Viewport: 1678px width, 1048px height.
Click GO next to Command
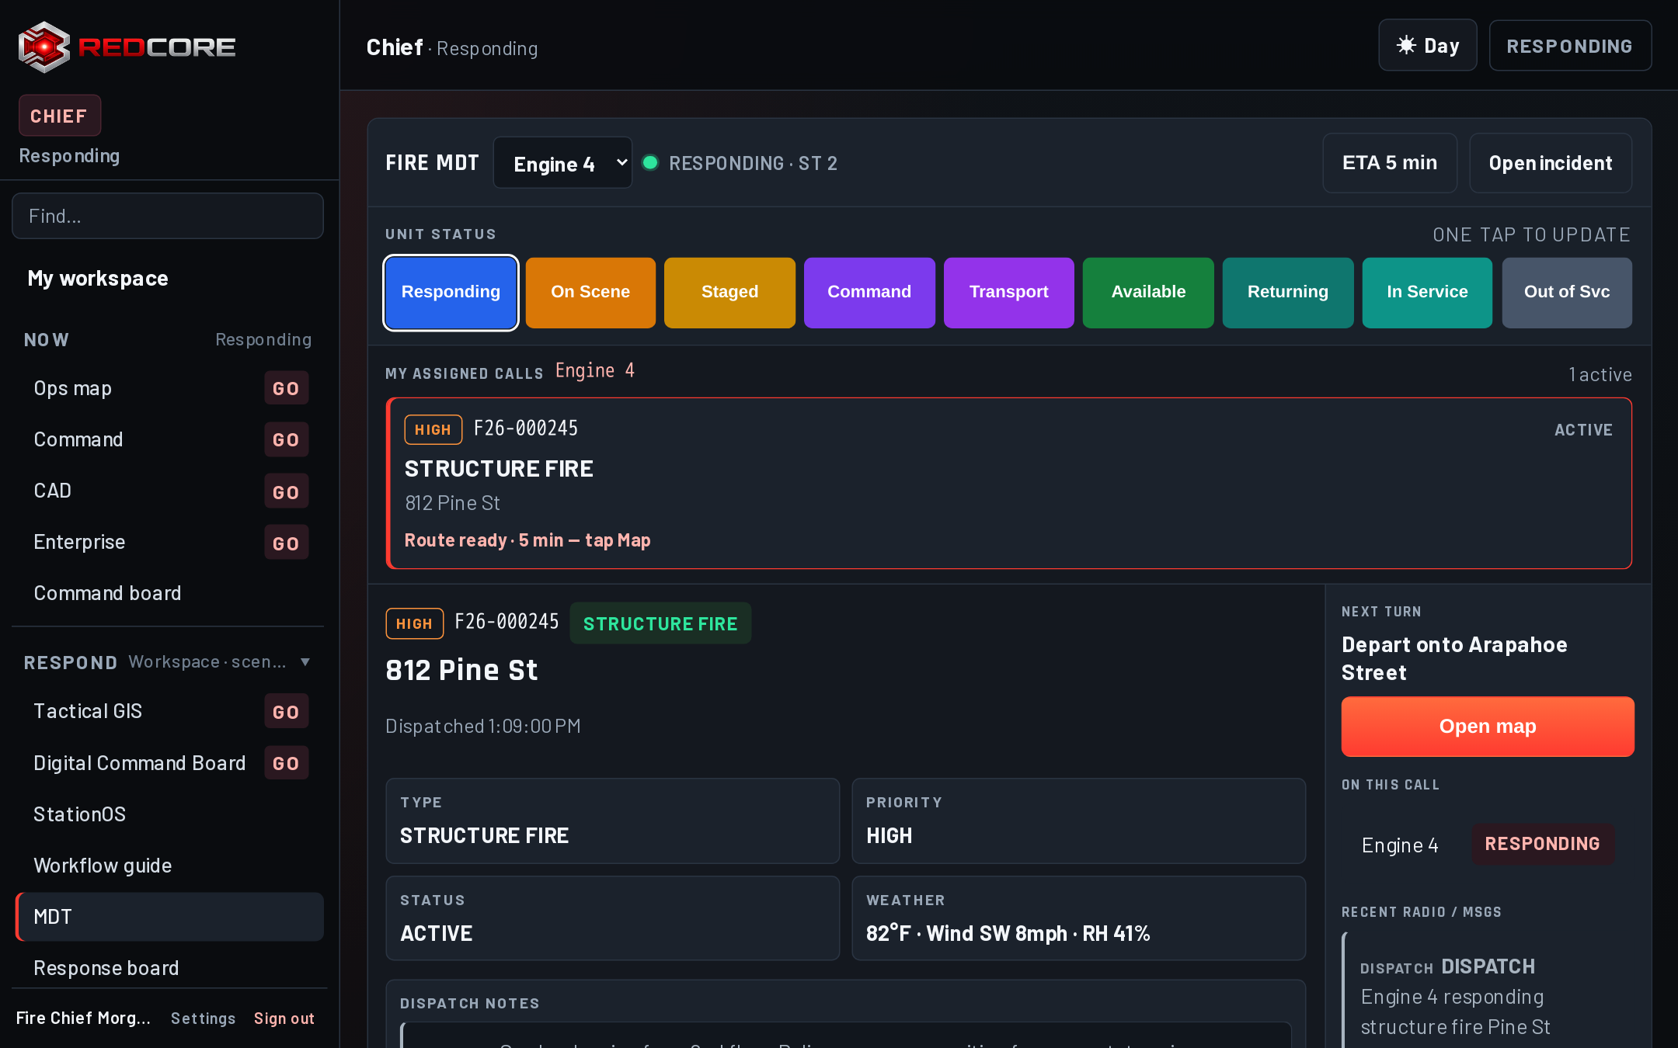pos(286,439)
